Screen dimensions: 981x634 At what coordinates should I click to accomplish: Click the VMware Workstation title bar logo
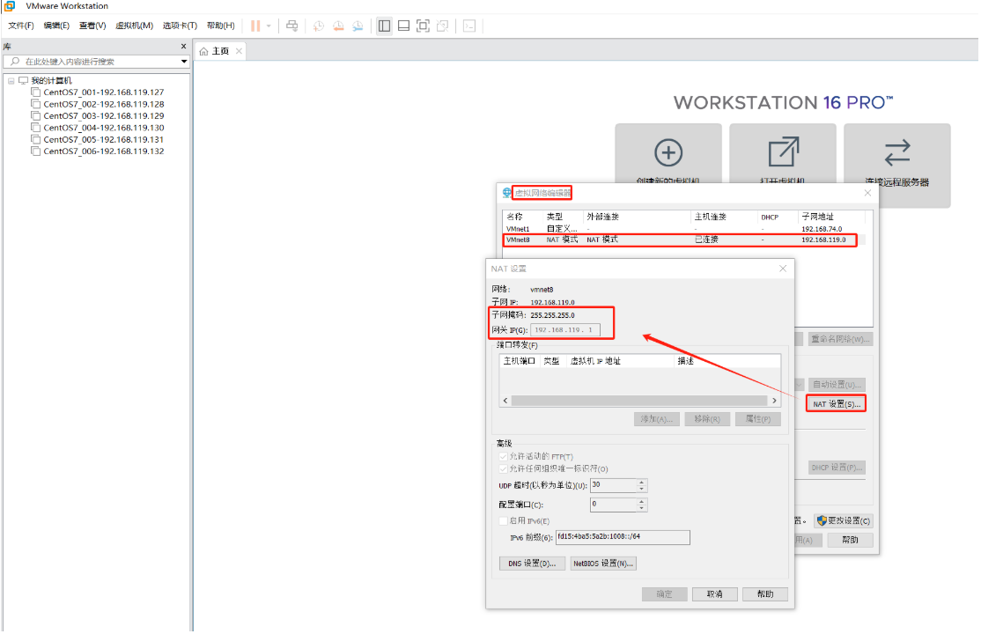coord(9,5)
